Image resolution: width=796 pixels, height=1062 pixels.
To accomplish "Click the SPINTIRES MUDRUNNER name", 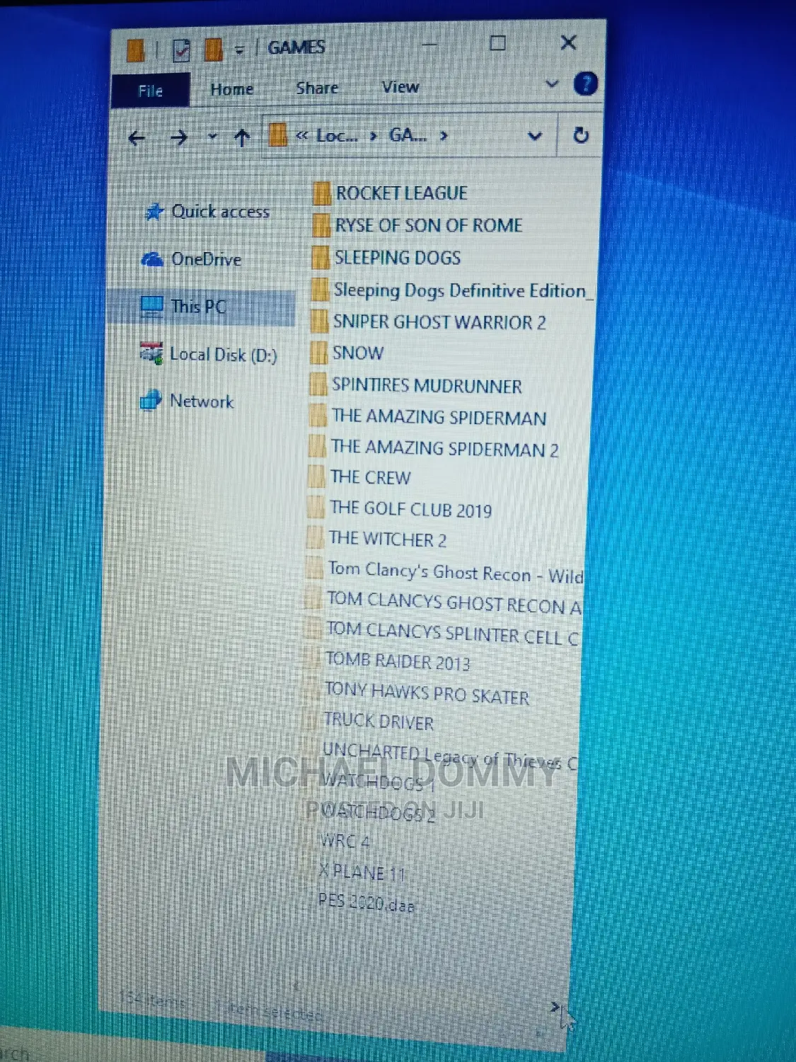I will tap(427, 386).
